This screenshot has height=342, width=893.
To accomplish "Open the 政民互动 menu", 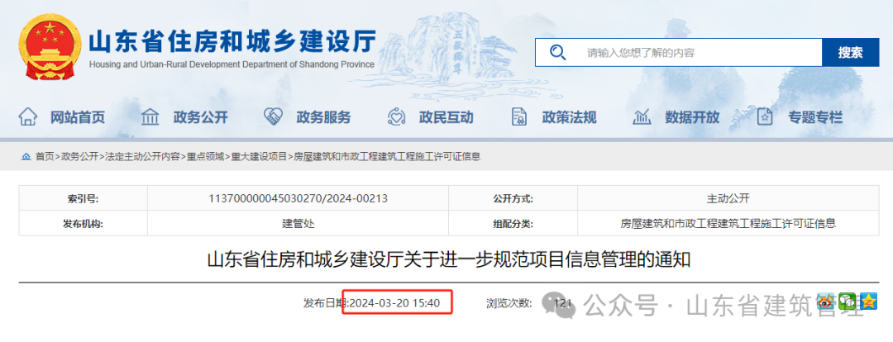I will click(446, 118).
